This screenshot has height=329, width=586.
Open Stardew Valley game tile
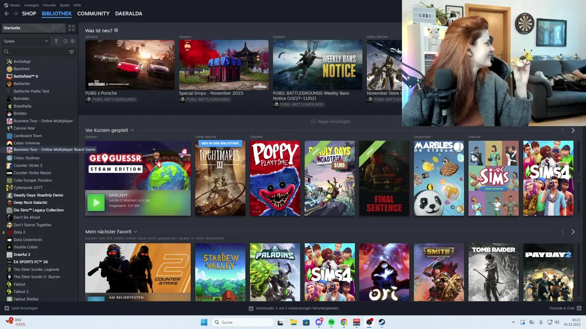point(220,272)
